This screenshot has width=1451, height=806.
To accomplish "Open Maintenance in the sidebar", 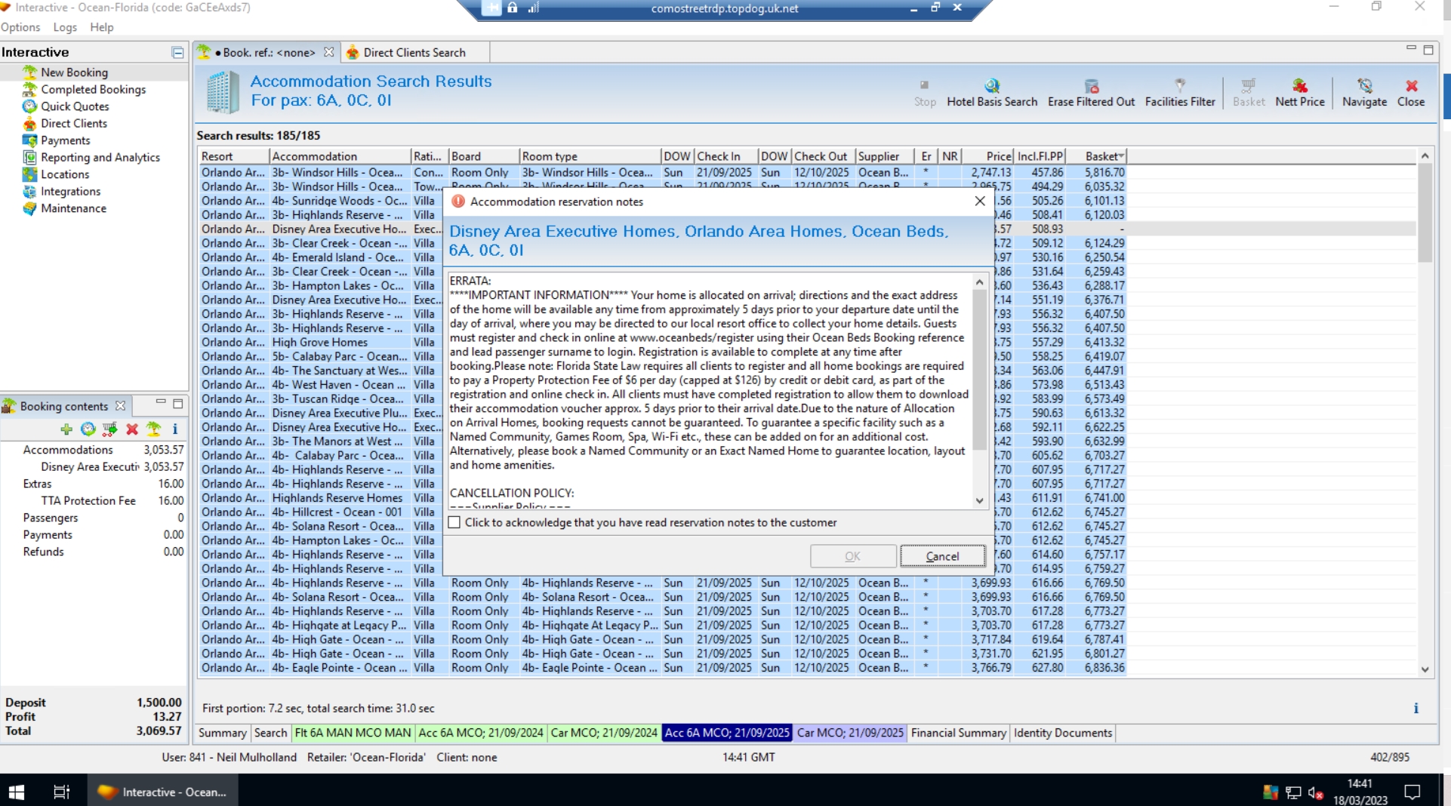I will (73, 208).
